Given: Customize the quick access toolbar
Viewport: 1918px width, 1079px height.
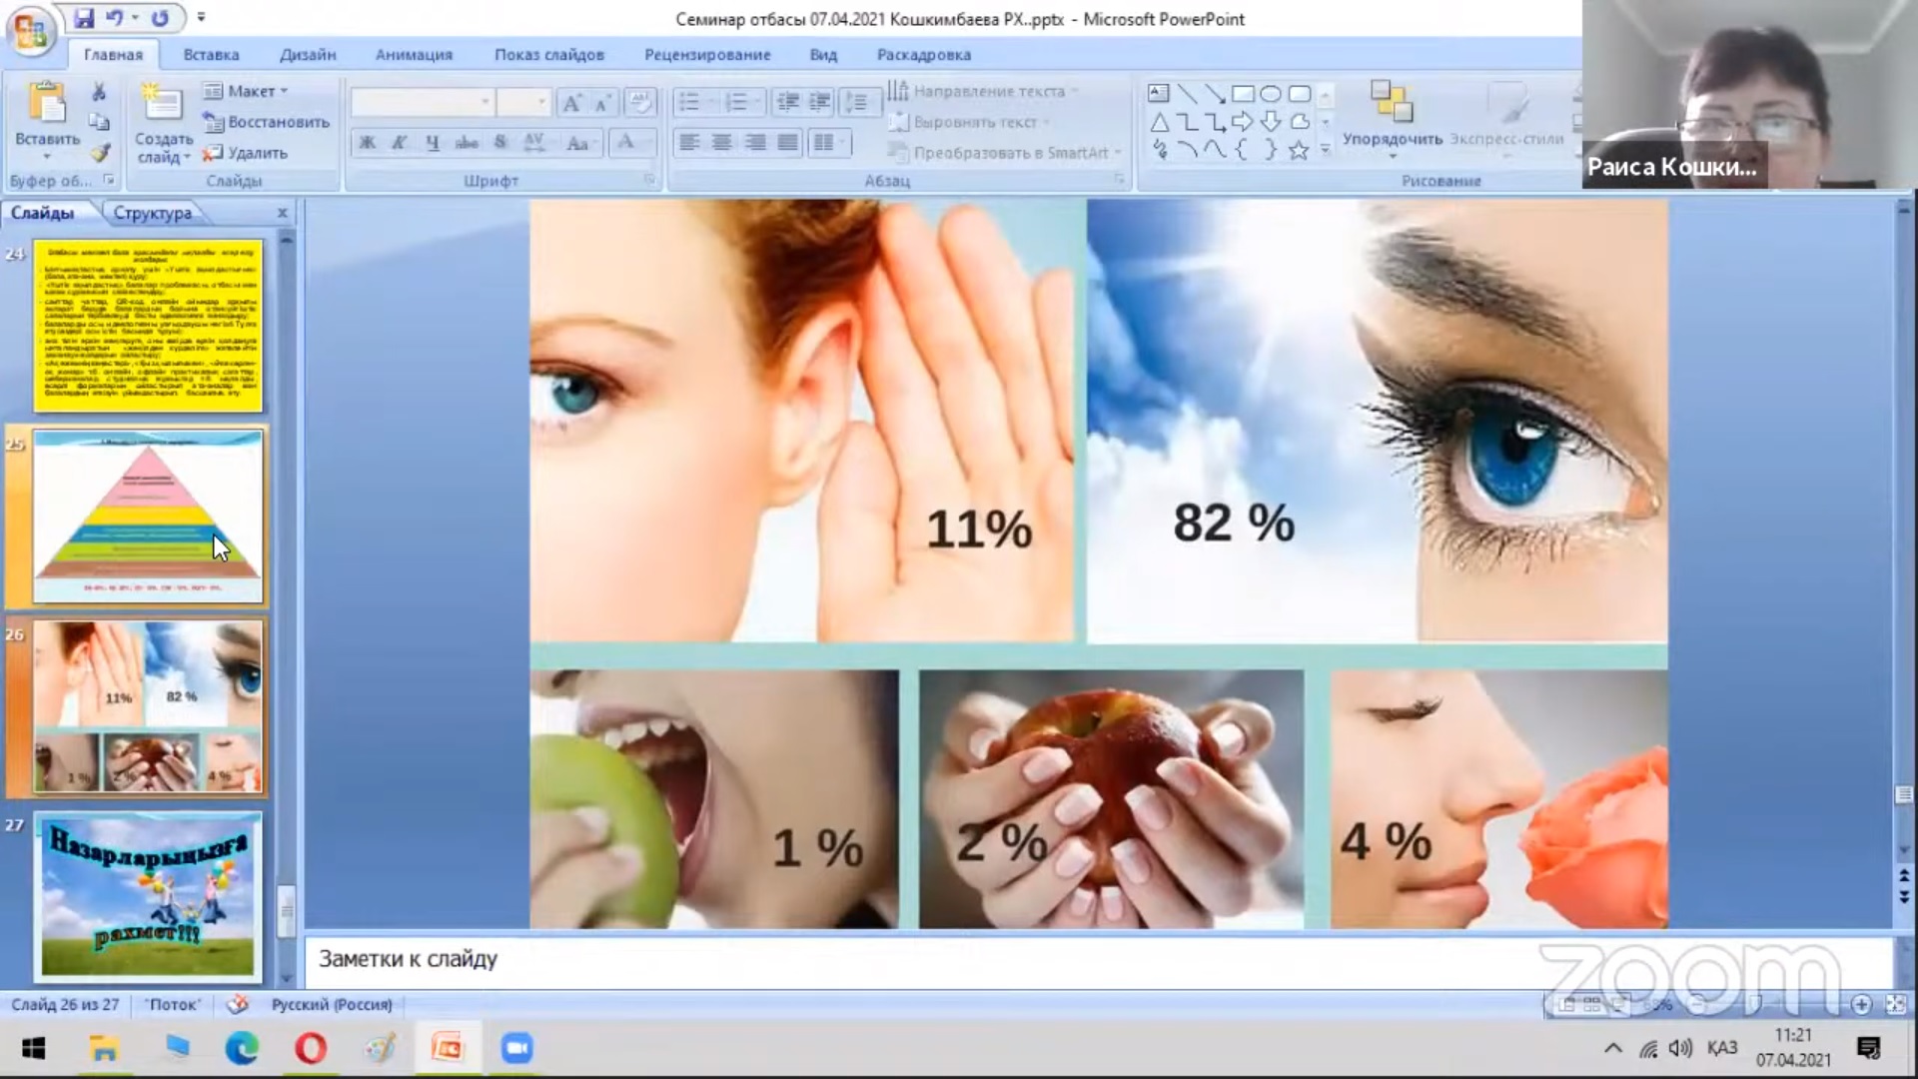Looking at the screenshot, I should (201, 18).
